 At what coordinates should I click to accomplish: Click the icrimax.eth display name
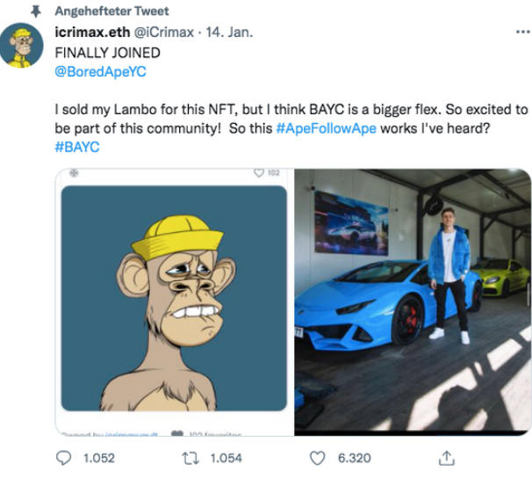coord(91,33)
